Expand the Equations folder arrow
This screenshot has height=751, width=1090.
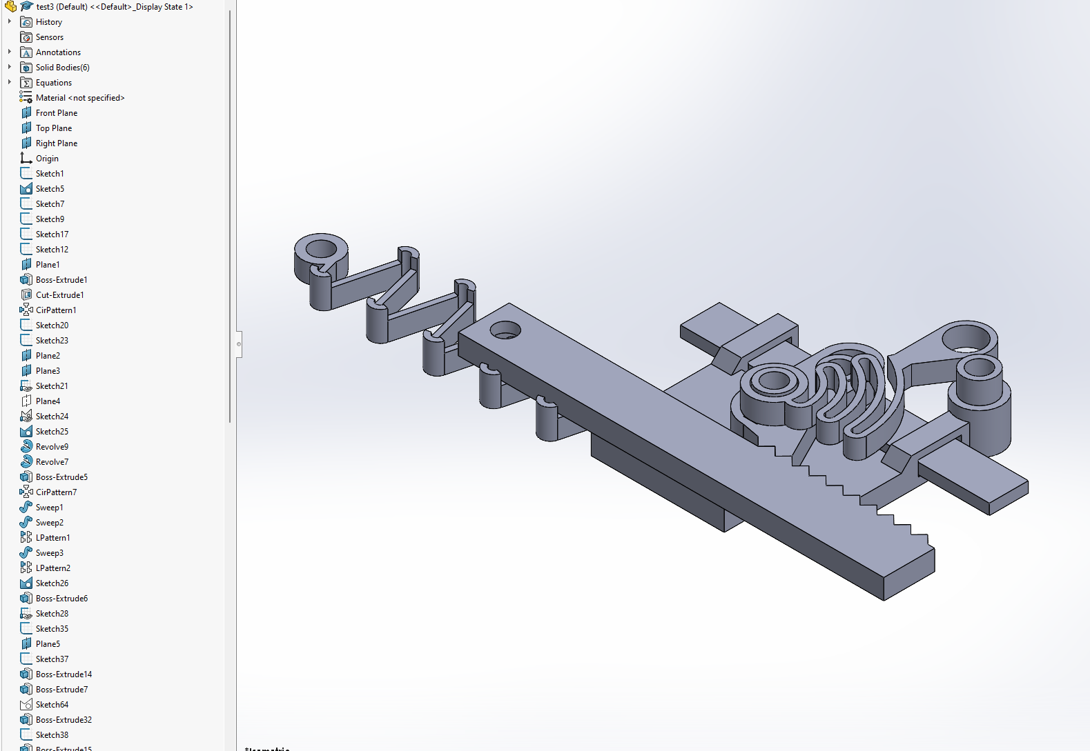10,83
